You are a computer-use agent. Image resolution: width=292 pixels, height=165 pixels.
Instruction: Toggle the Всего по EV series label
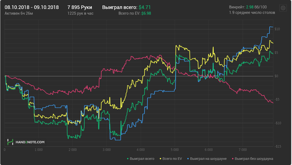click(172, 159)
